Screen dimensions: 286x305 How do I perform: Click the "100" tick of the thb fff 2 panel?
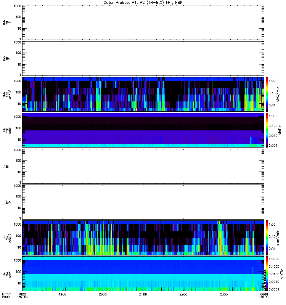click(x=18, y=53)
